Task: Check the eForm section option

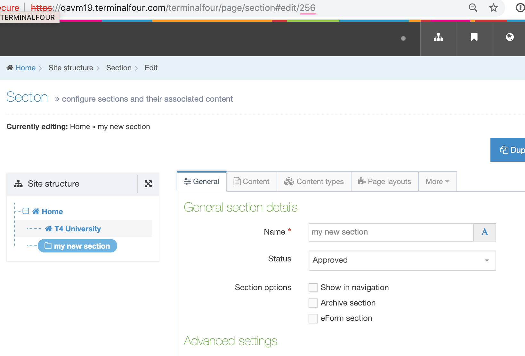Action: (x=313, y=318)
